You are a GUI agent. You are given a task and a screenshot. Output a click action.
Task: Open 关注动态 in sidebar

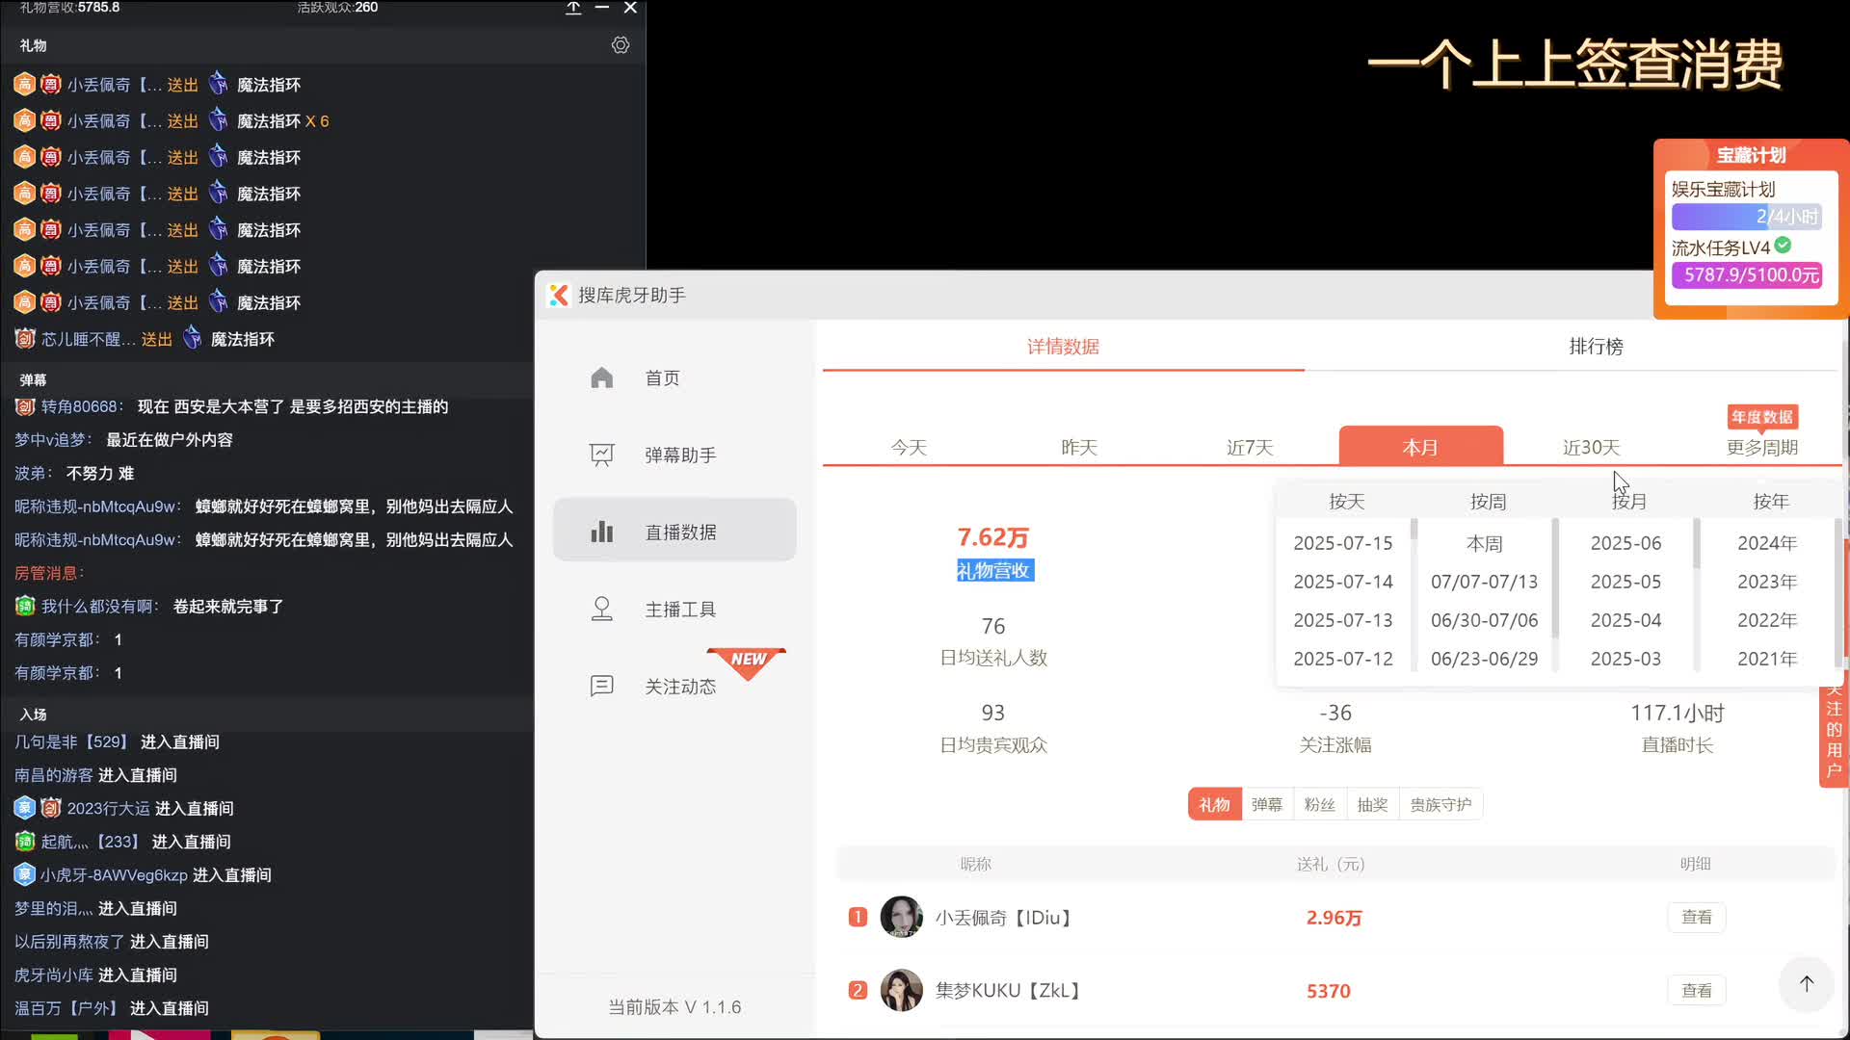674,686
